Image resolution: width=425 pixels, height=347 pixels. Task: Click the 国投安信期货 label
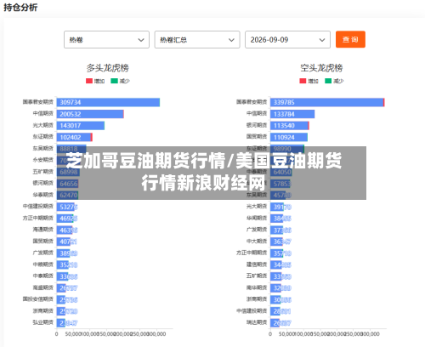(38, 299)
